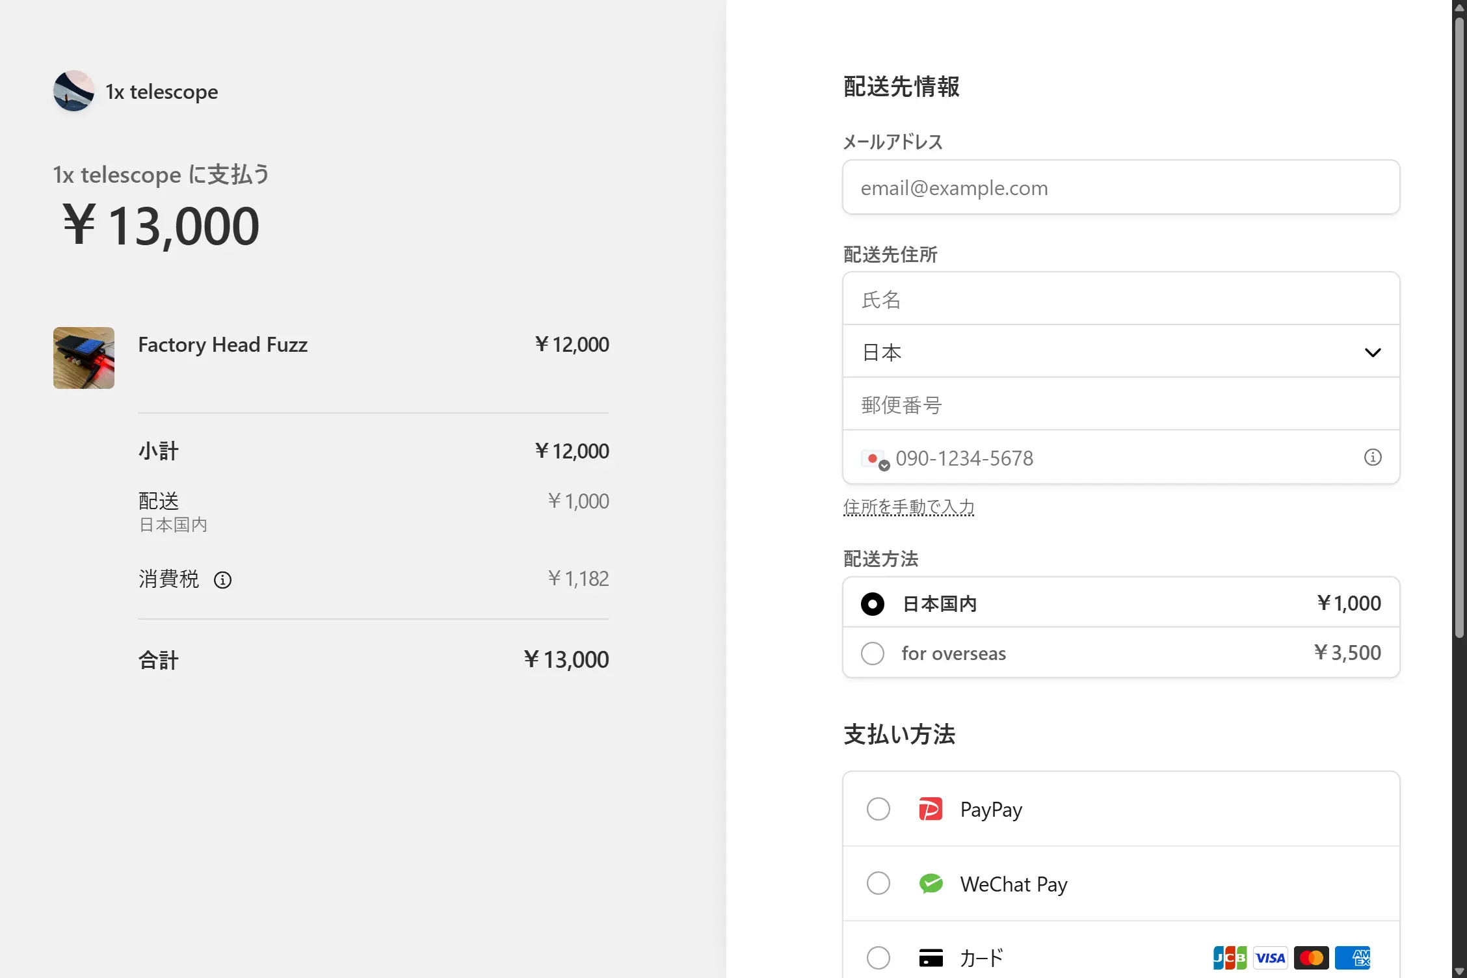Image resolution: width=1467 pixels, height=978 pixels.
Task: Select the カード payment radio button
Action: point(879,957)
